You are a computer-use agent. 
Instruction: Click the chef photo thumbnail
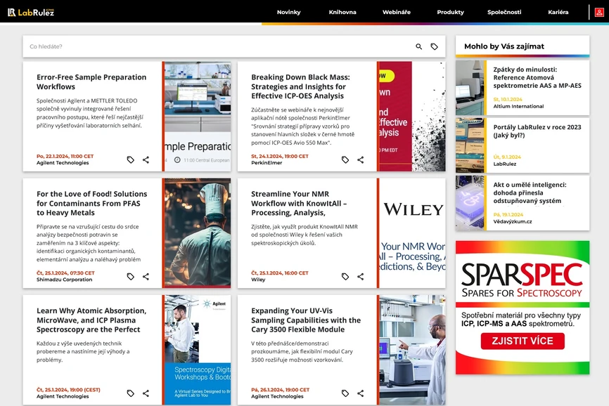tap(198, 233)
